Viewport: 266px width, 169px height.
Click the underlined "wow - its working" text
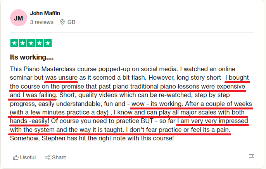point(157,104)
